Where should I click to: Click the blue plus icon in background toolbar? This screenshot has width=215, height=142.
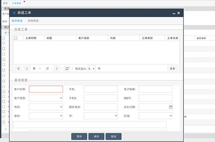click(6, 33)
